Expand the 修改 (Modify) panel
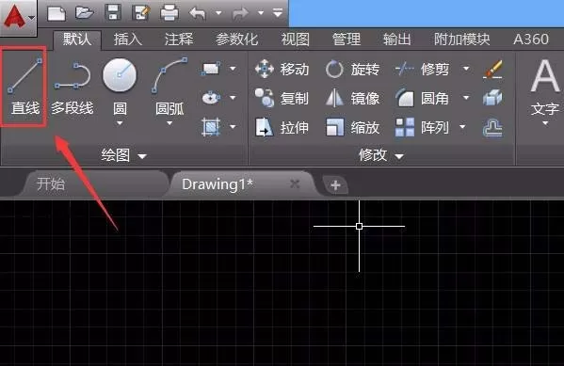This screenshot has width=564, height=366. (381, 155)
